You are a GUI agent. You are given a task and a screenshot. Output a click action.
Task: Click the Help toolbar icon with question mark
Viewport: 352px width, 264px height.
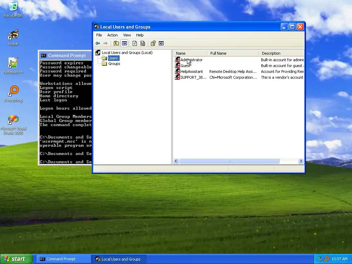153,43
